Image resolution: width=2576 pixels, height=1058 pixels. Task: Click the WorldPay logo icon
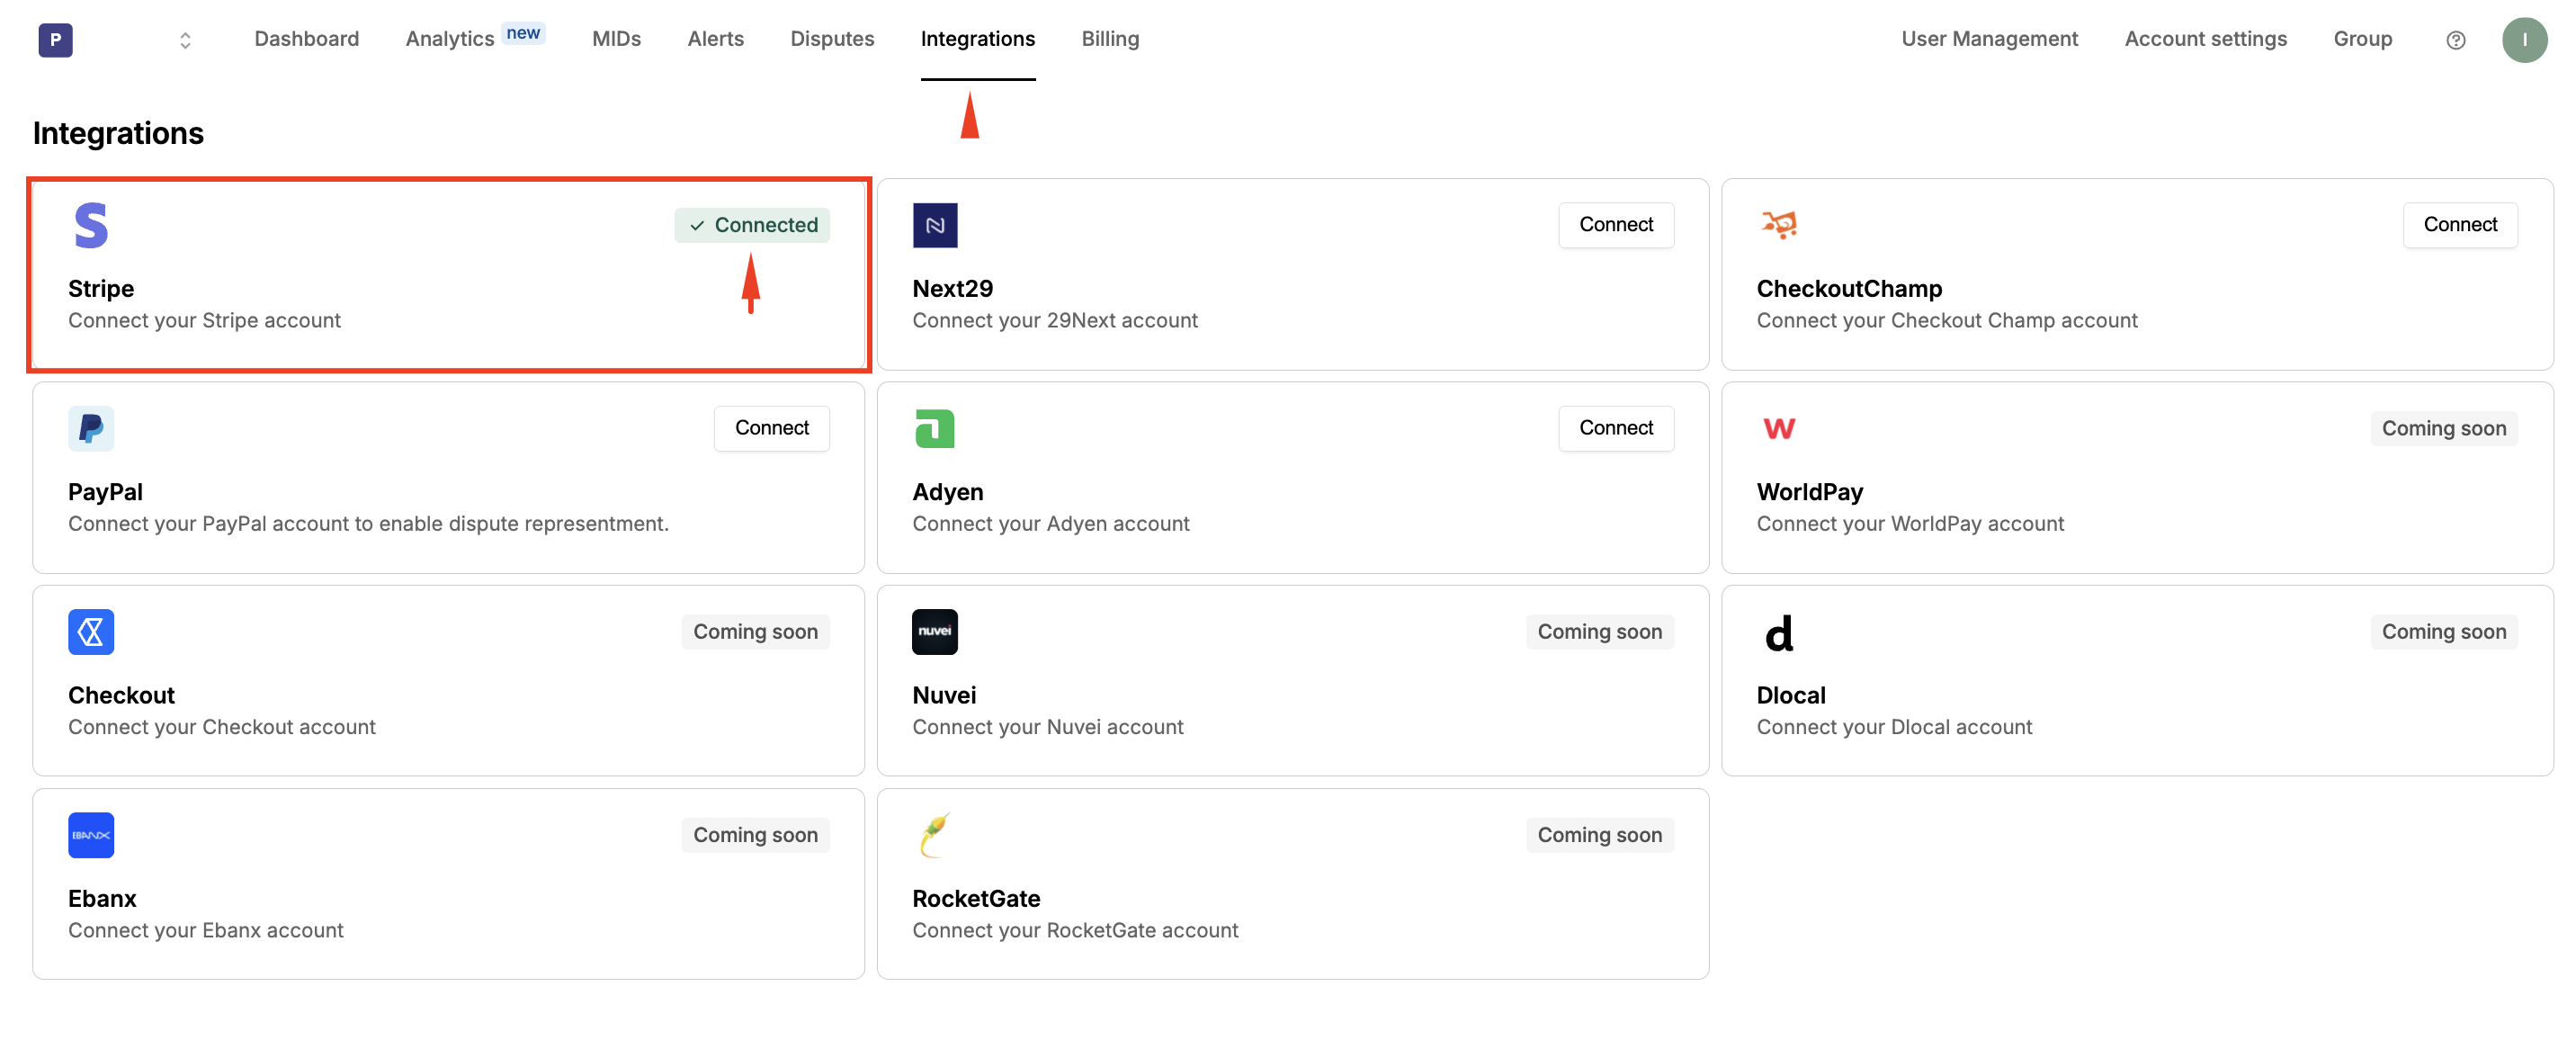click(x=1779, y=428)
